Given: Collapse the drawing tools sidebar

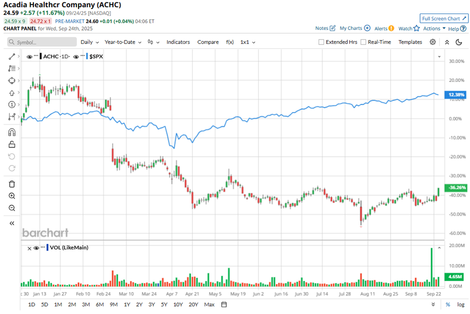Looking at the screenshot, I should point(11,223).
